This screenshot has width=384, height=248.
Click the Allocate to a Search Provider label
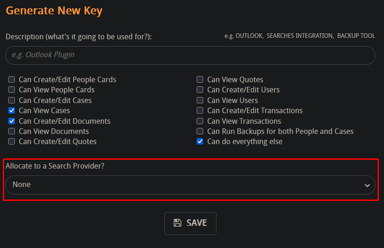pos(55,166)
